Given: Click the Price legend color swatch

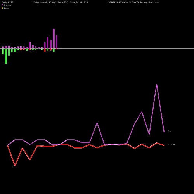Looking at the screenshot, I should pos(2,8).
